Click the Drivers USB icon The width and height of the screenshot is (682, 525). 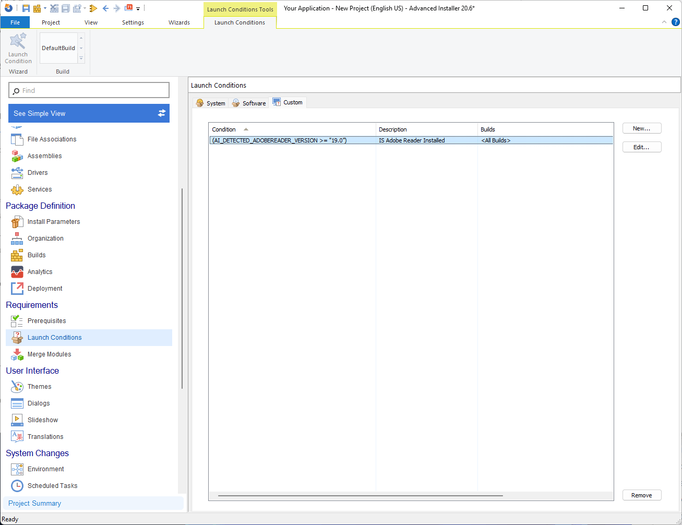coord(17,173)
